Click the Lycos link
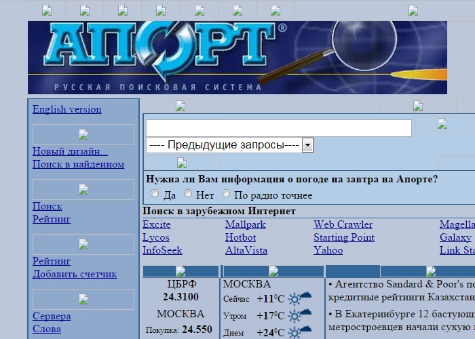The width and height of the screenshot is (475, 339). tap(156, 237)
